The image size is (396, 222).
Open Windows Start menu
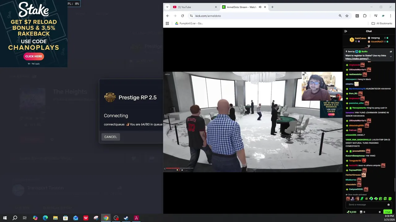tap(5, 218)
